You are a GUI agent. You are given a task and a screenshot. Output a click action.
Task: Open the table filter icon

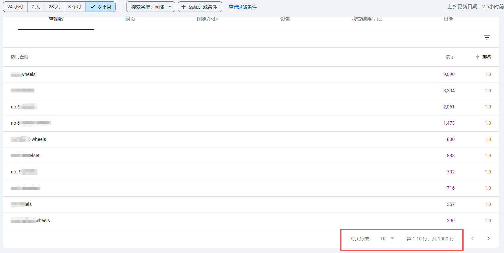coord(486,37)
